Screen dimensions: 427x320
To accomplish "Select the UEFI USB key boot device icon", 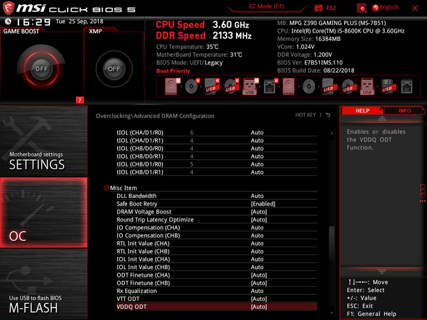I will pyautogui.click(x=250, y=87).
